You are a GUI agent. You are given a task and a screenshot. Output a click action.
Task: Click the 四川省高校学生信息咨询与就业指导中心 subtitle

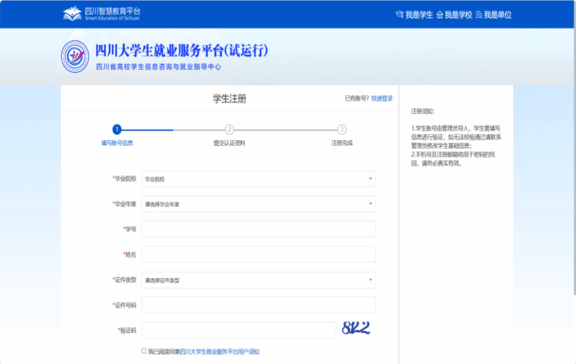click(x=158, y=67)
